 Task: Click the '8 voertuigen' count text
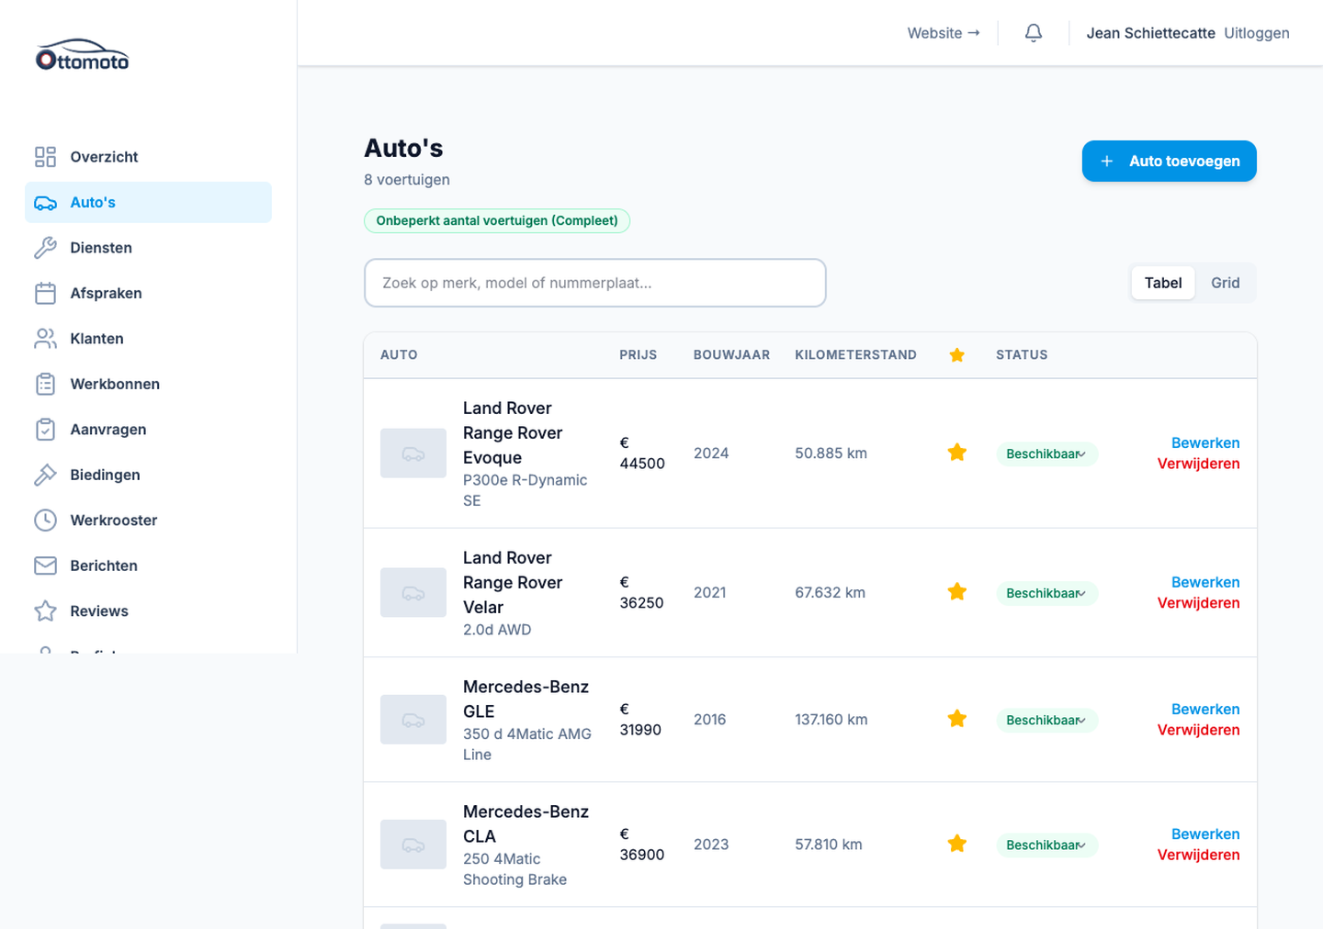point(407,180)
